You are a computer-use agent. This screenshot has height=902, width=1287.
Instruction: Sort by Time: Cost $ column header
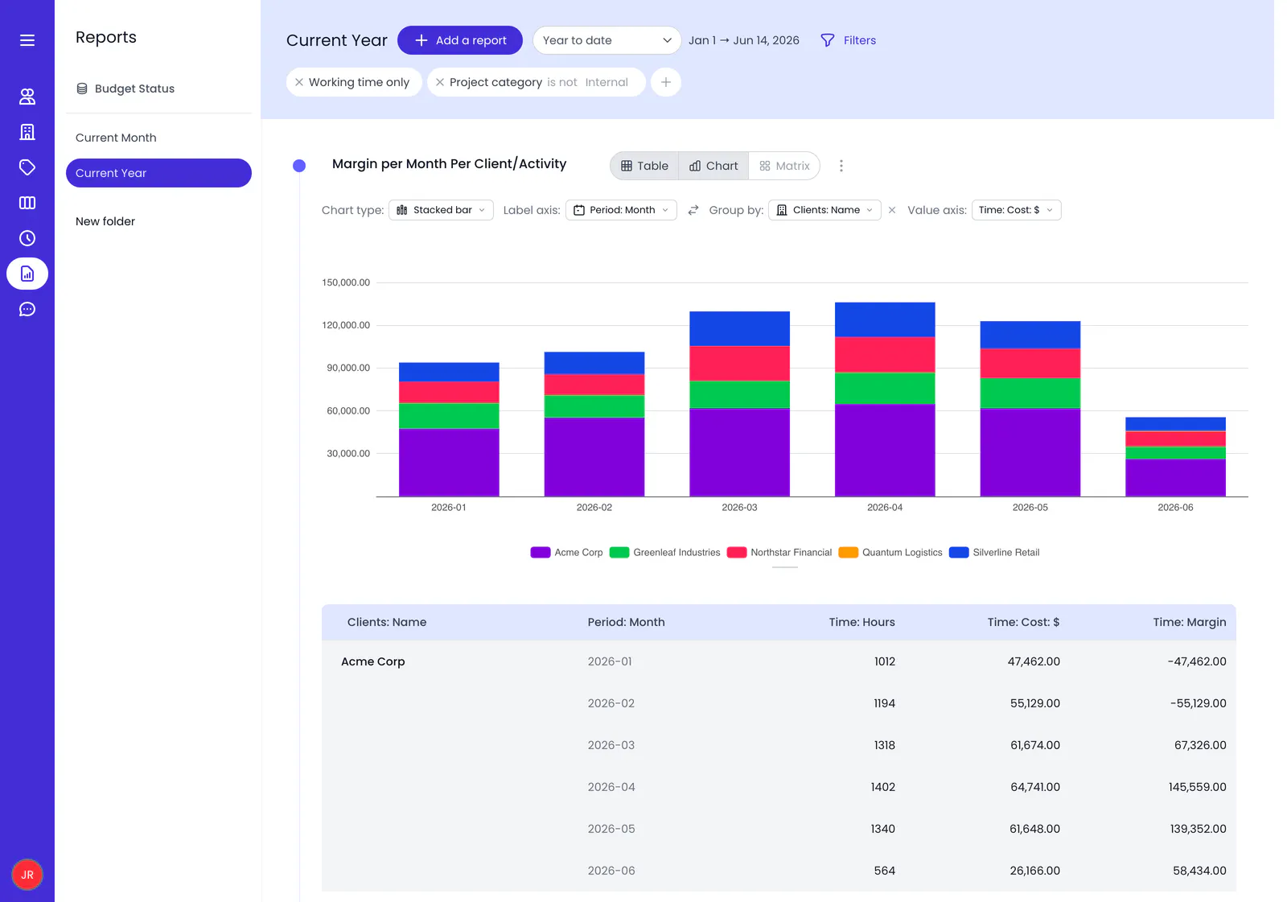click(x=1023, y=622)
